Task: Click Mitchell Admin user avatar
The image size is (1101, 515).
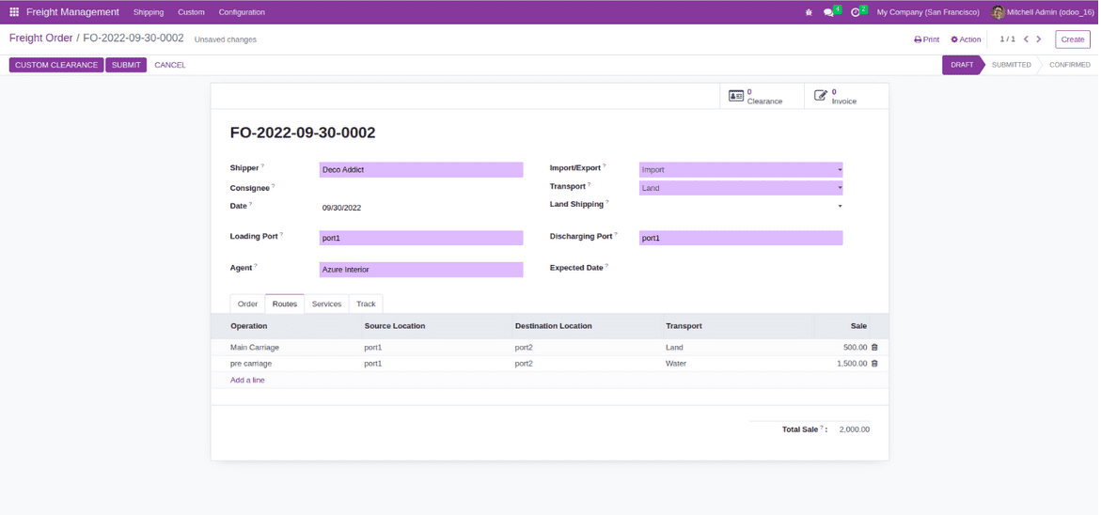Action: (x=998, y=12)
